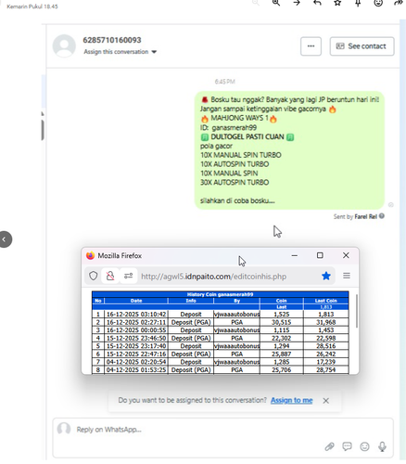Click Kemarin Pukul 18.45 label
Screen dimensions: 406x464
coord(32,6)
